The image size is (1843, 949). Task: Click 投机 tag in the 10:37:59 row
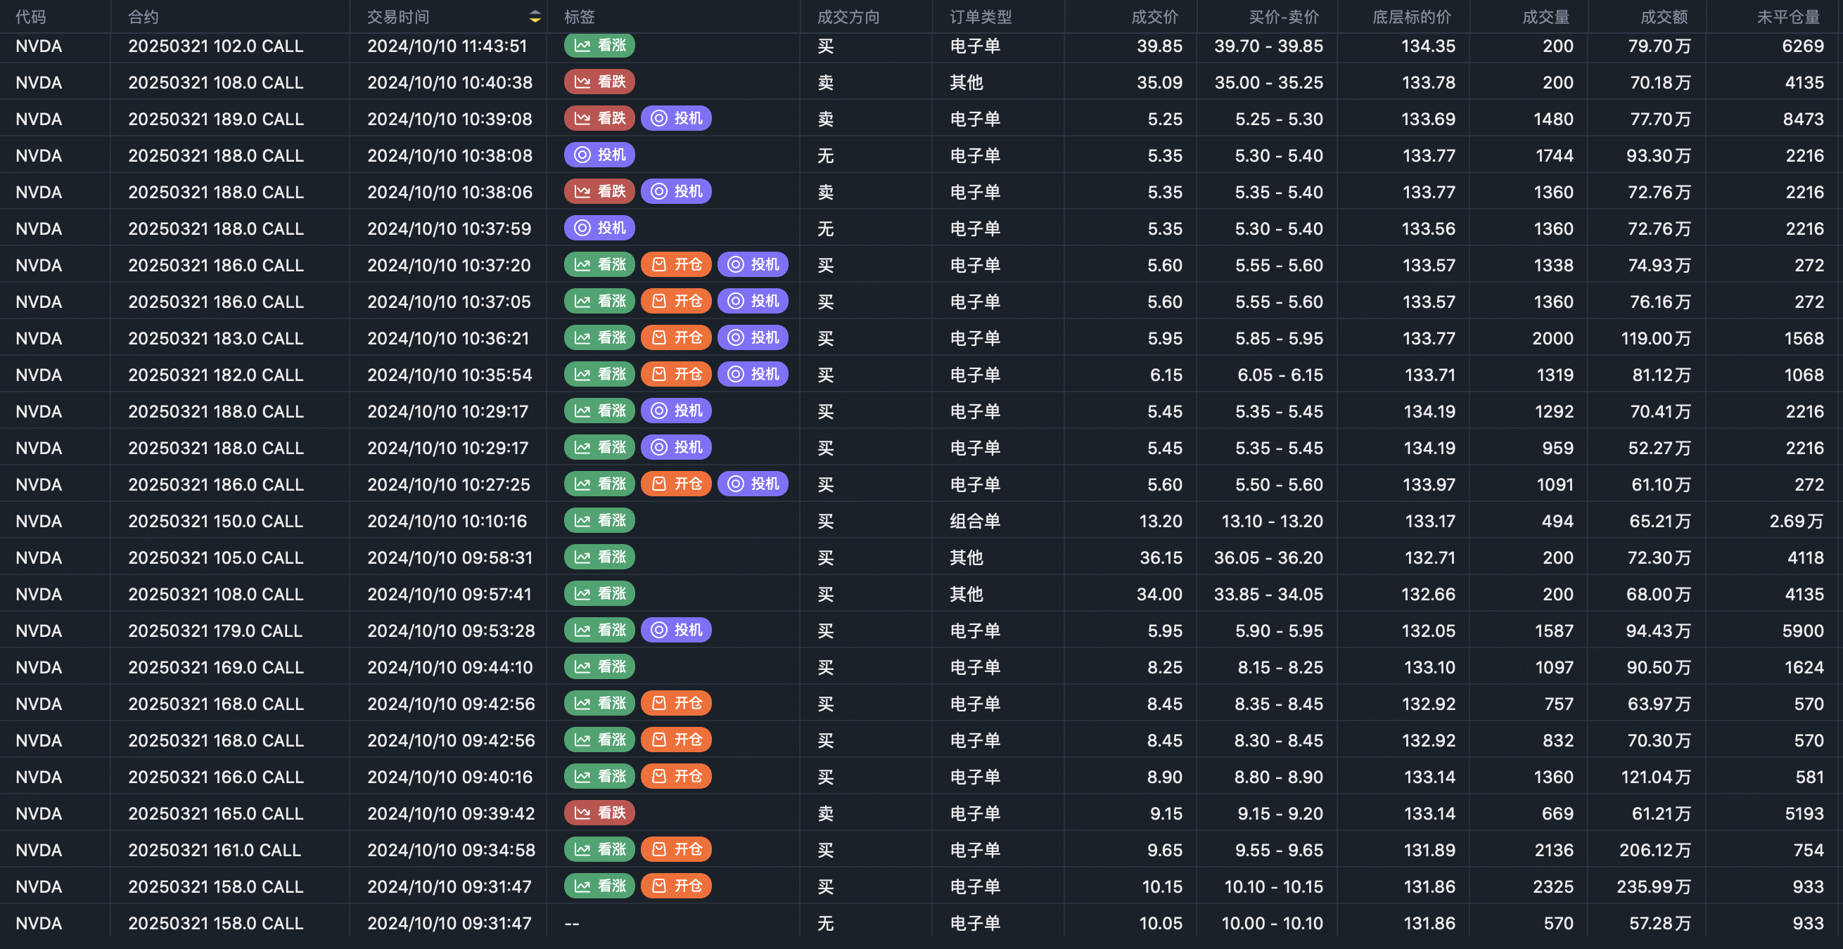point(599,228)
